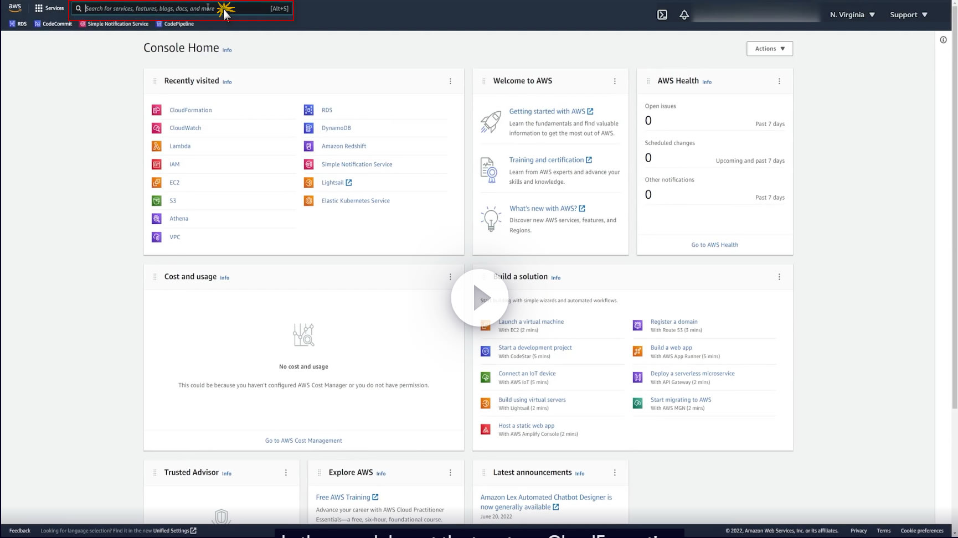Open the CloudShell terminal icon
This screenshot has height=538, width=958.
tap(662, 15)
